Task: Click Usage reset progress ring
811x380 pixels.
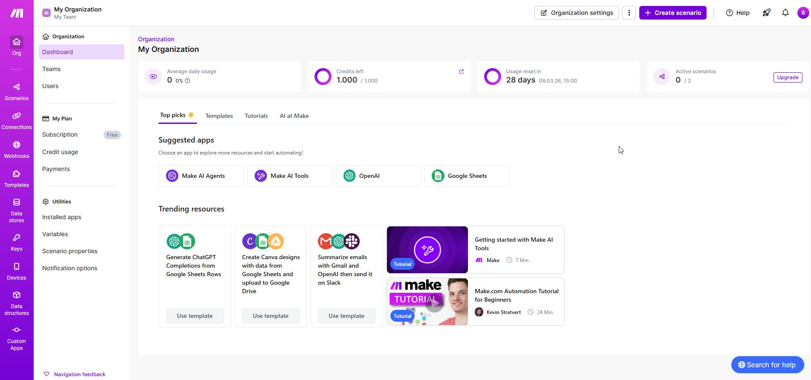Action: (x=493, y=77)
